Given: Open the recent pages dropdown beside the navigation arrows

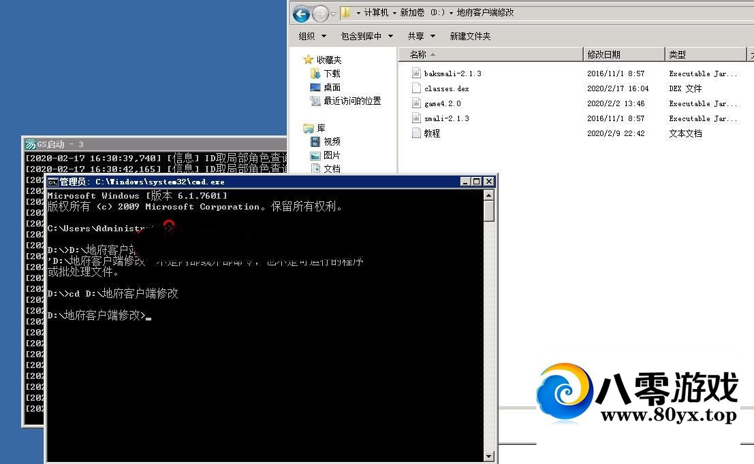Looking at the screenshot, I should 333,13.
